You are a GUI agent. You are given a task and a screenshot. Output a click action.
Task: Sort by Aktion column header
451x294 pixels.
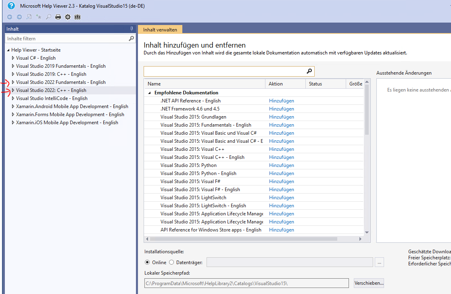[285, 84]
